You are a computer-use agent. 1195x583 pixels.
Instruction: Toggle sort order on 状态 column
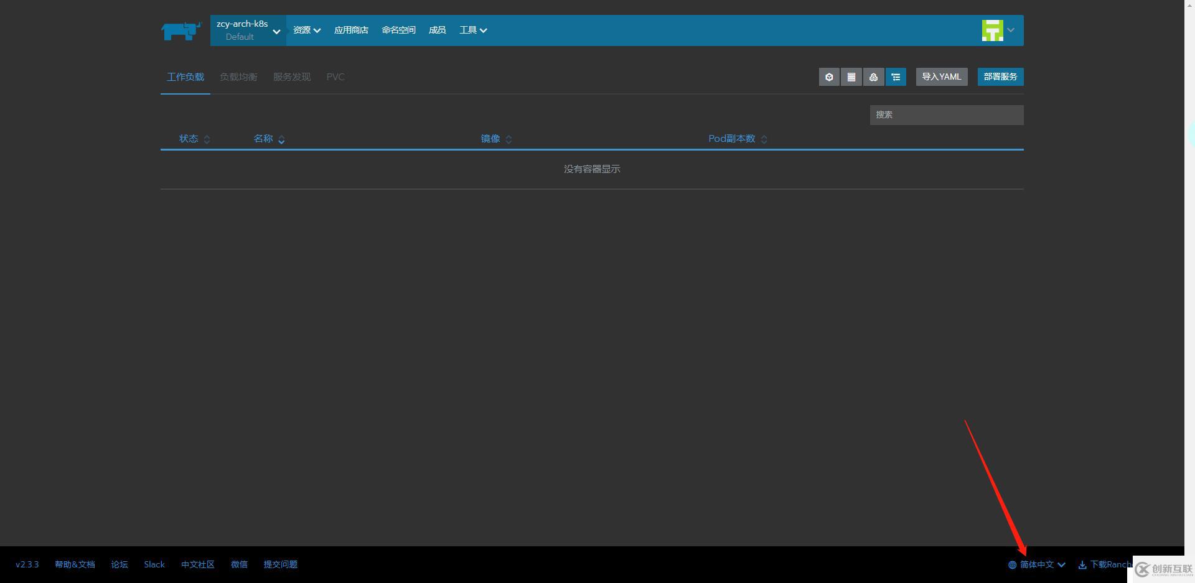tap(206, 139)
